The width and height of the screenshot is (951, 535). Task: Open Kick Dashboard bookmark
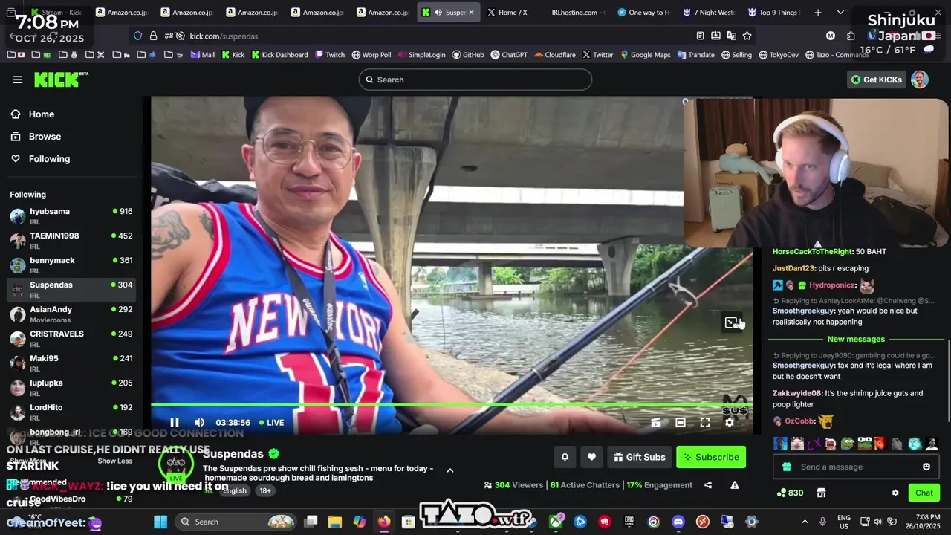coord(279,55)
